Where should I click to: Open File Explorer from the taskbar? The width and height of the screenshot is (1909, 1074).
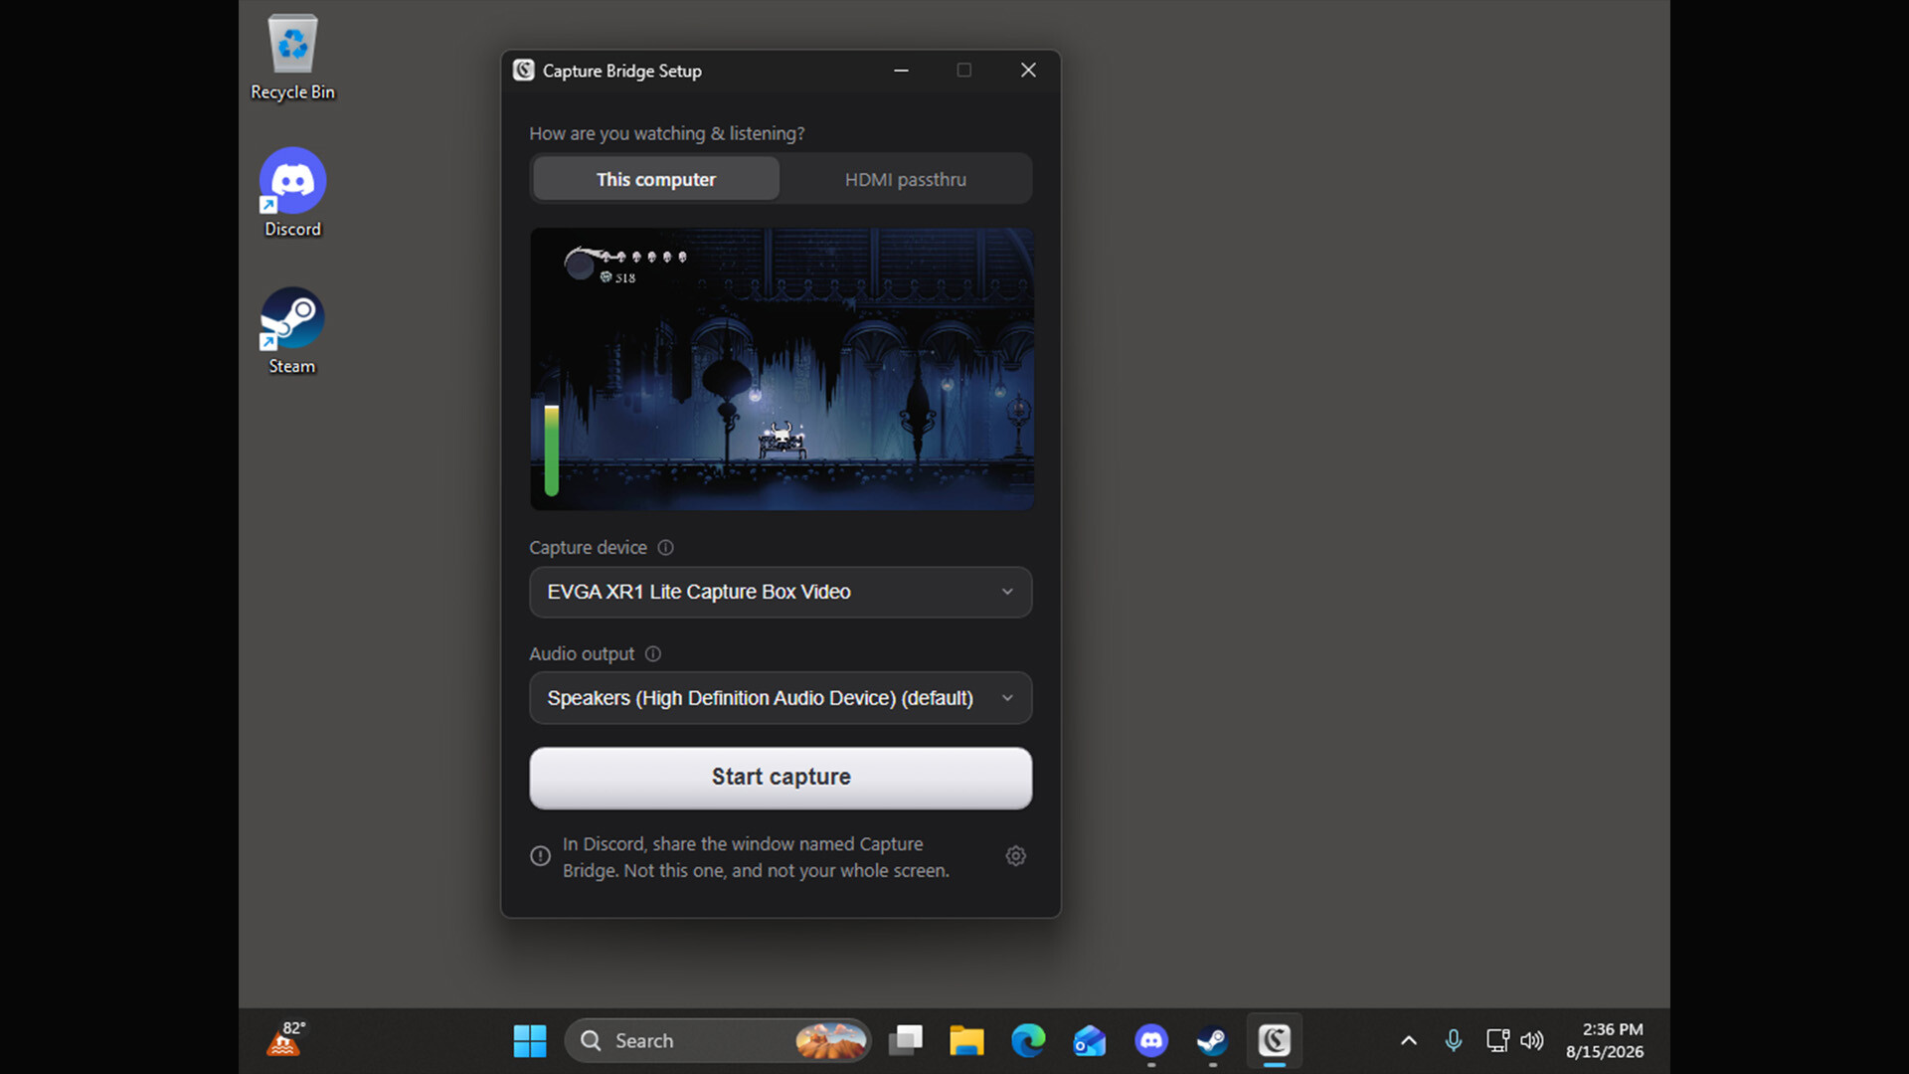966,1041
